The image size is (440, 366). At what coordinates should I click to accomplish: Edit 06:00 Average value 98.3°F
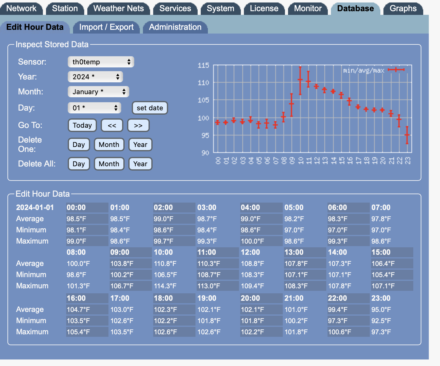(348, 219)
